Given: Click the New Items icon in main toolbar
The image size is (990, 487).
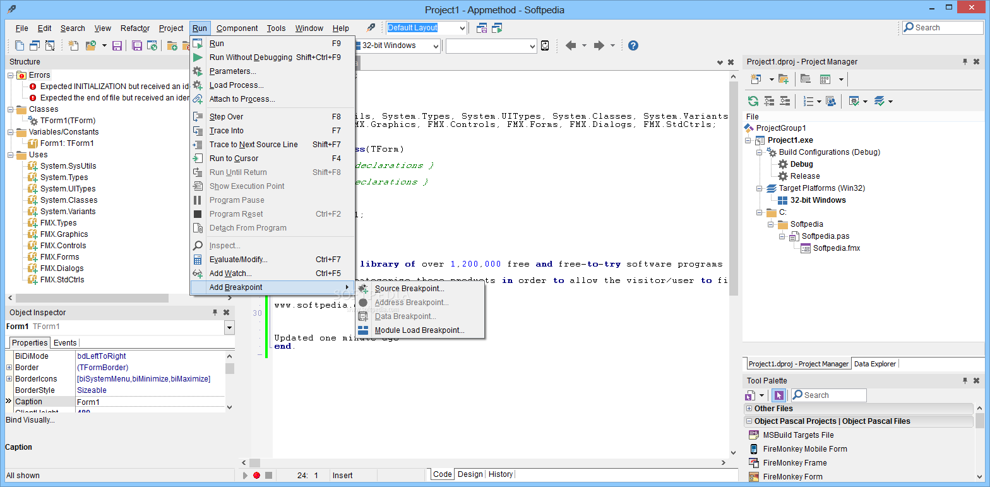Looking at the screenshot, I should click(x=73, y=45).
